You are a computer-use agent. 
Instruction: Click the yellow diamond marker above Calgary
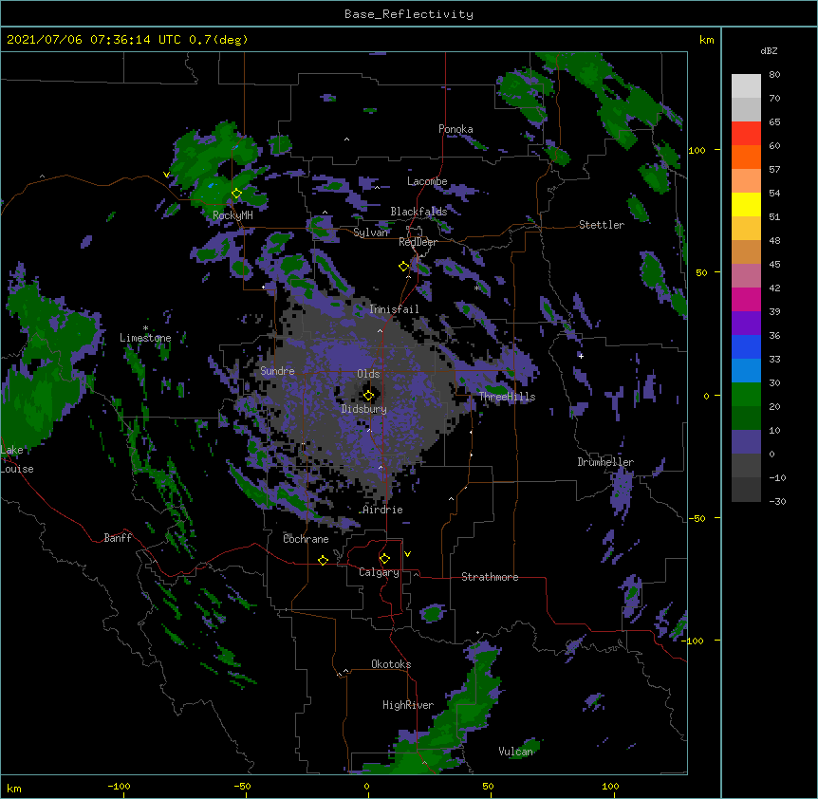coord(384,559)
